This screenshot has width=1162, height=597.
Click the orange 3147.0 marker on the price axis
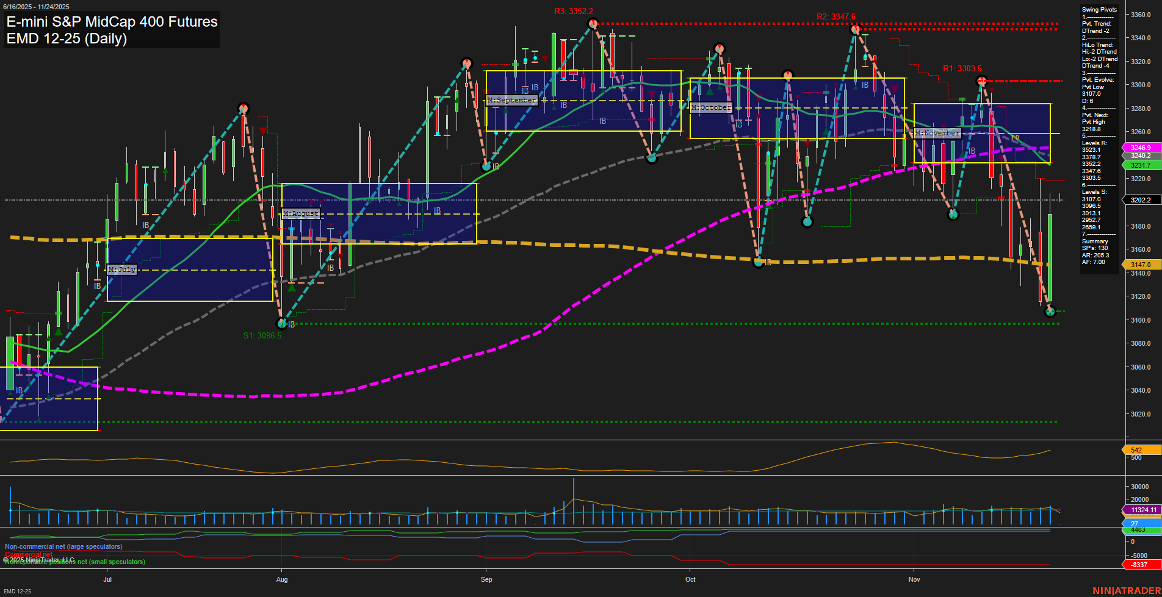click(x=1139, y=265)
